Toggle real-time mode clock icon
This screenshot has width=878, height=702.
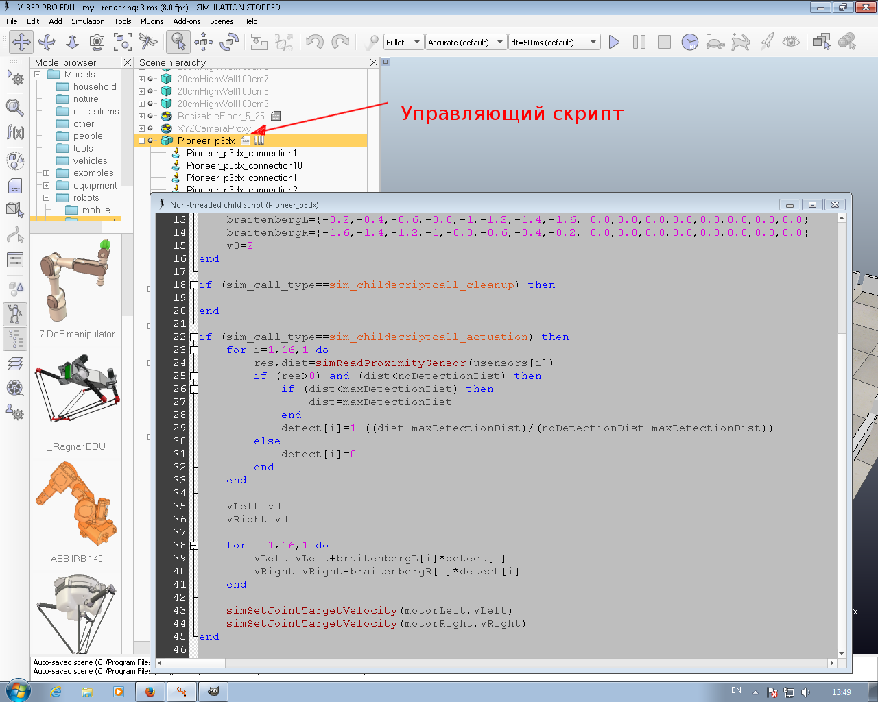click(690, 42)
